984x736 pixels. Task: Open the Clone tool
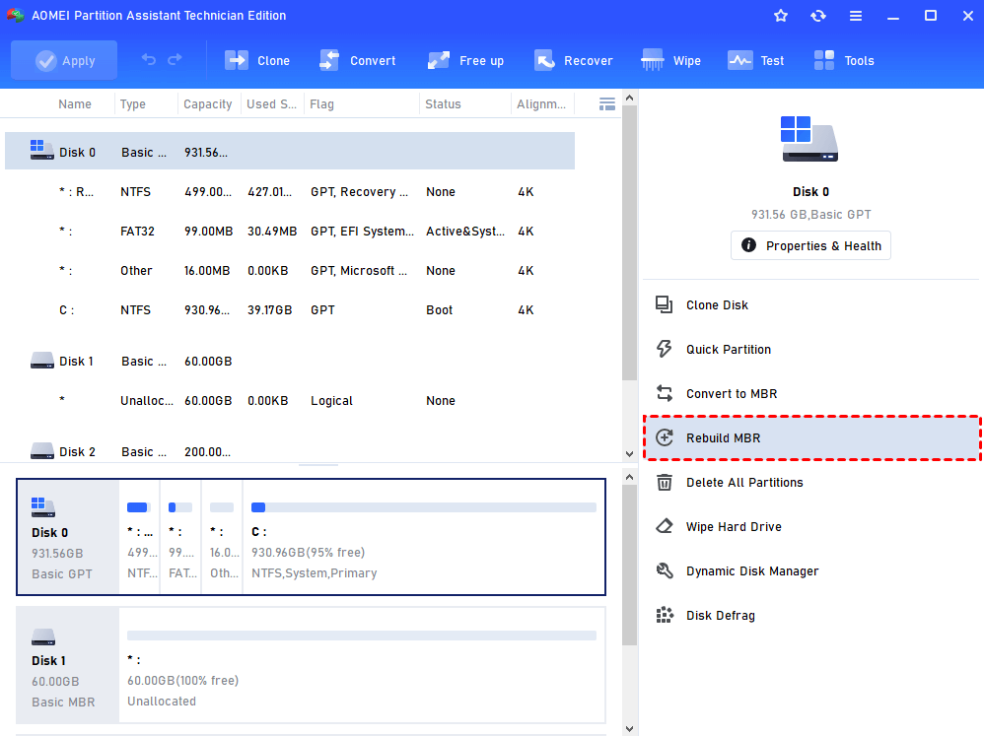[x=257, y=60]
